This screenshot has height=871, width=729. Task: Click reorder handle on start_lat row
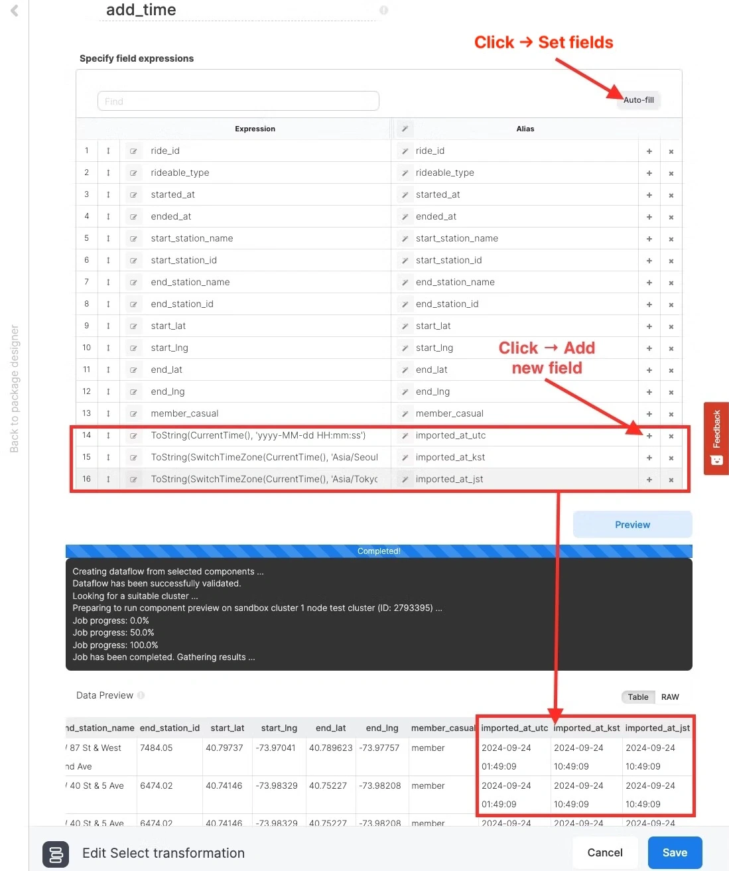point(108,326)
